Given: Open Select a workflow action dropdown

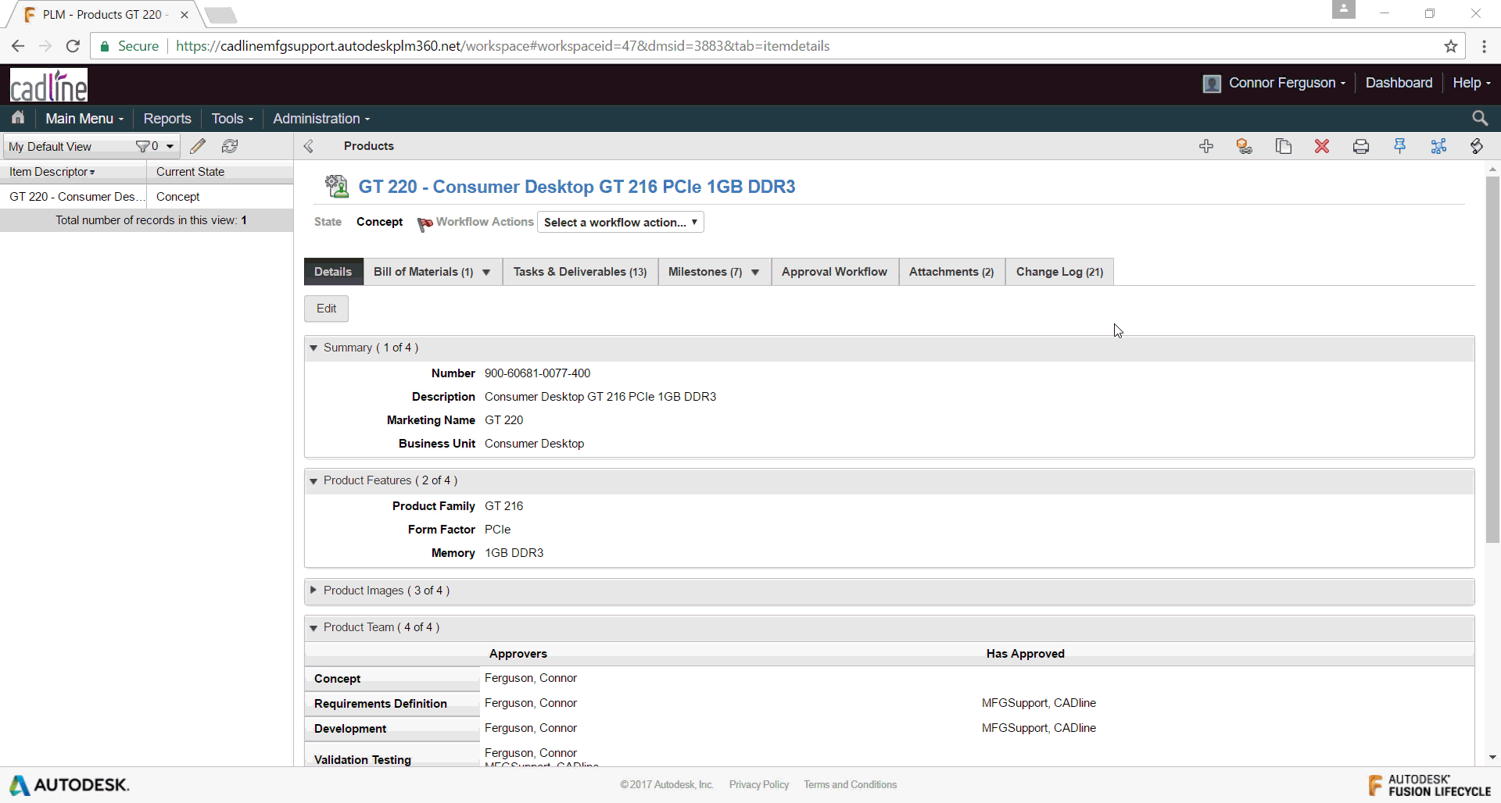Looking at the screenshot, I should pyautogui.click(x=621, y=222).
